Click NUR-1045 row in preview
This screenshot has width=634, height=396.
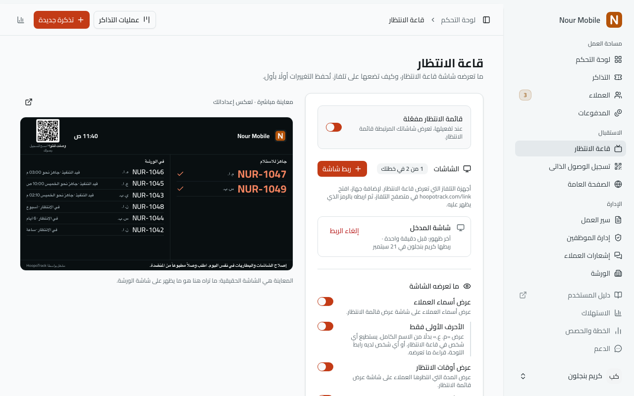(95, 184)
